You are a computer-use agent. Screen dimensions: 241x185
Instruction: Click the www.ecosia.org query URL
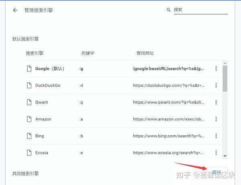point(168,152)
